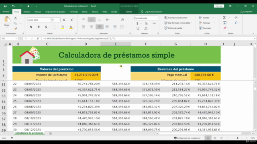257x144 pixels.
Task: Increase the cell indent
Action: tap(115, 27)
